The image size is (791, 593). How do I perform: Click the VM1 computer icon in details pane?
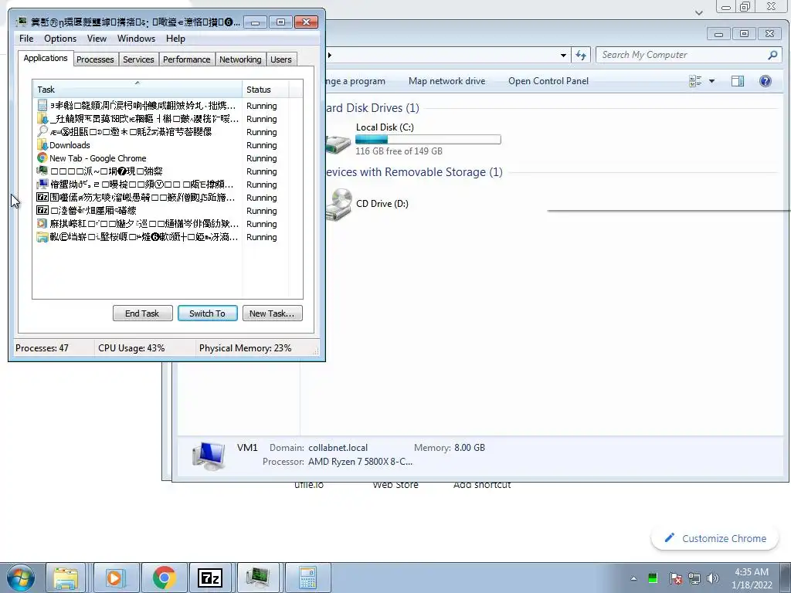[x=209, y=456]
